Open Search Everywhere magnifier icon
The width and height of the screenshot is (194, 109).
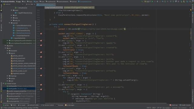click(190, 2)
